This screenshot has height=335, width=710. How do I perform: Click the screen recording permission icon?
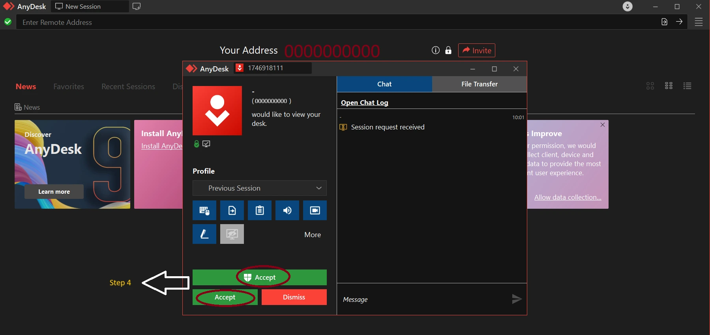pos(315,210)
